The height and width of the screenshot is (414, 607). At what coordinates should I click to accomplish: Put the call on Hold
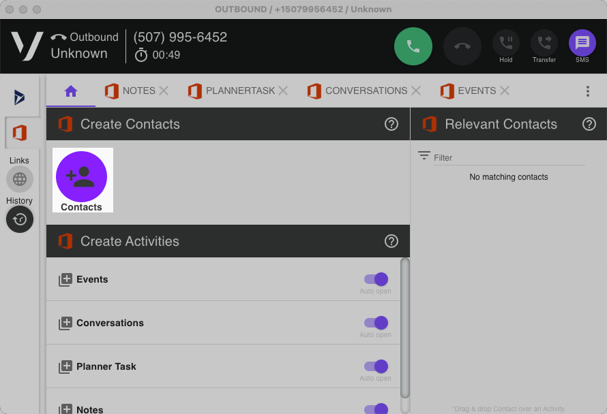coord(505,43)
